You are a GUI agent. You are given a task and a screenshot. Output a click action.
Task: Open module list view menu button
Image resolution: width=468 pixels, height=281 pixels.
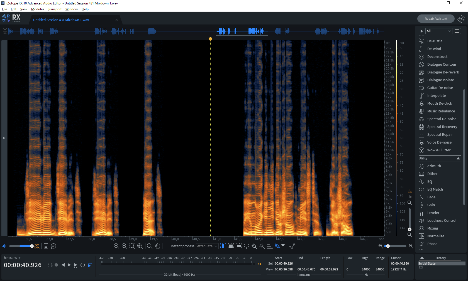tap(457, 31)
